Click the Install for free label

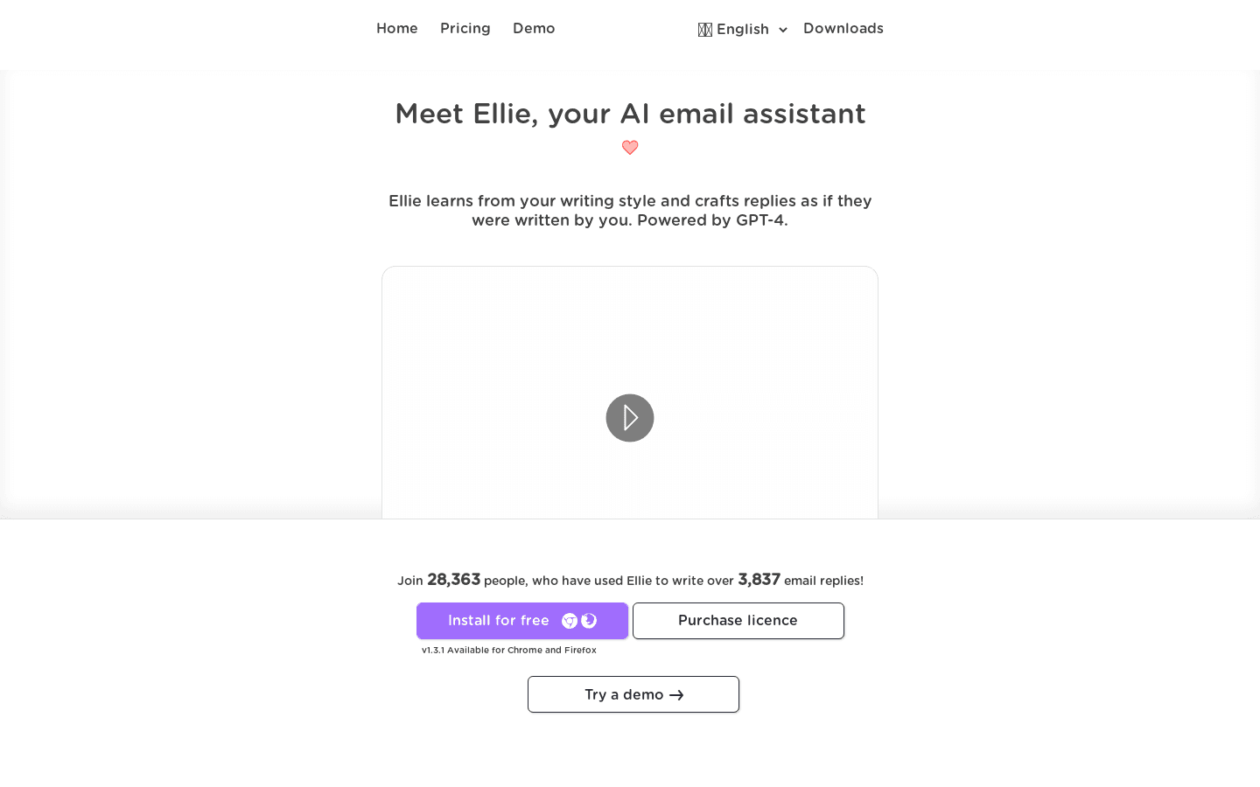499,621
